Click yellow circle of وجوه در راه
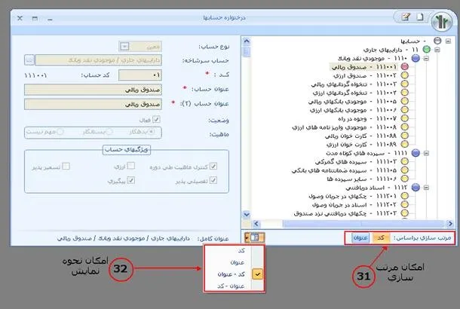The image size is (460, 309). tap(404, 118)
